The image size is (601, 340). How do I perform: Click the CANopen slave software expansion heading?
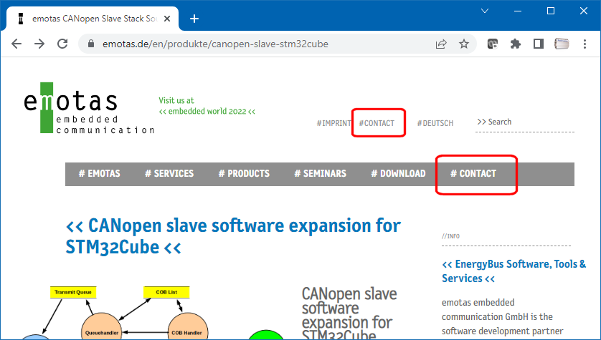(x=233, y=236)
